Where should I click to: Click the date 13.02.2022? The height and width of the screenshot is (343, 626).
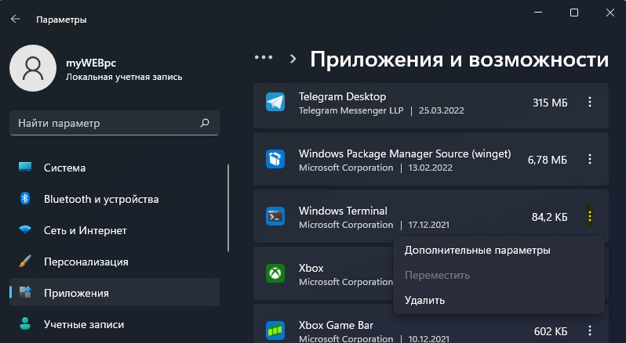pos(431,168)
